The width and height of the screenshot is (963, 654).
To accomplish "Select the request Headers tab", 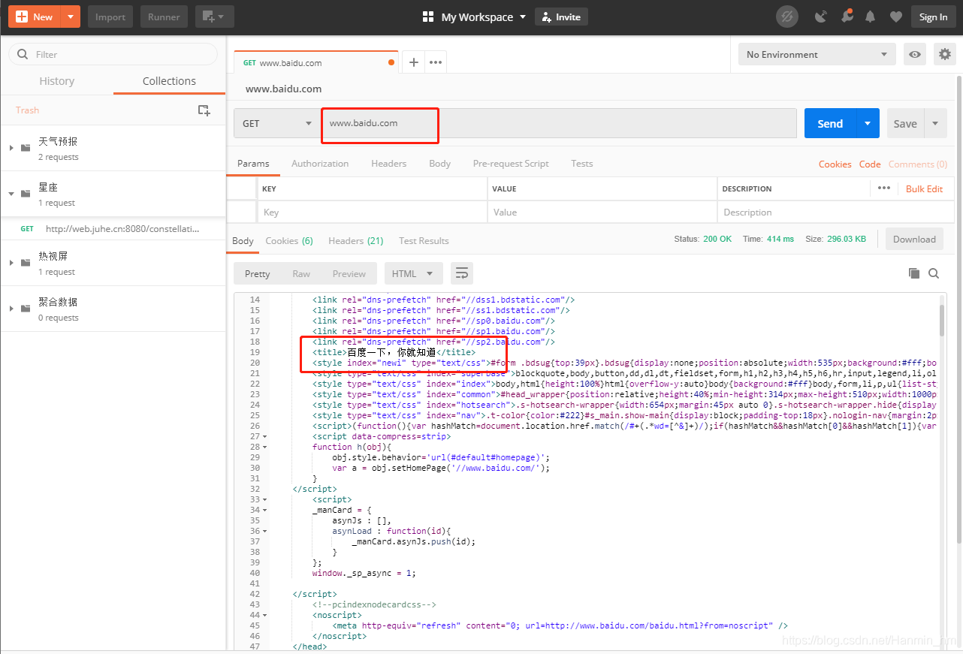I will click(388, 164).
